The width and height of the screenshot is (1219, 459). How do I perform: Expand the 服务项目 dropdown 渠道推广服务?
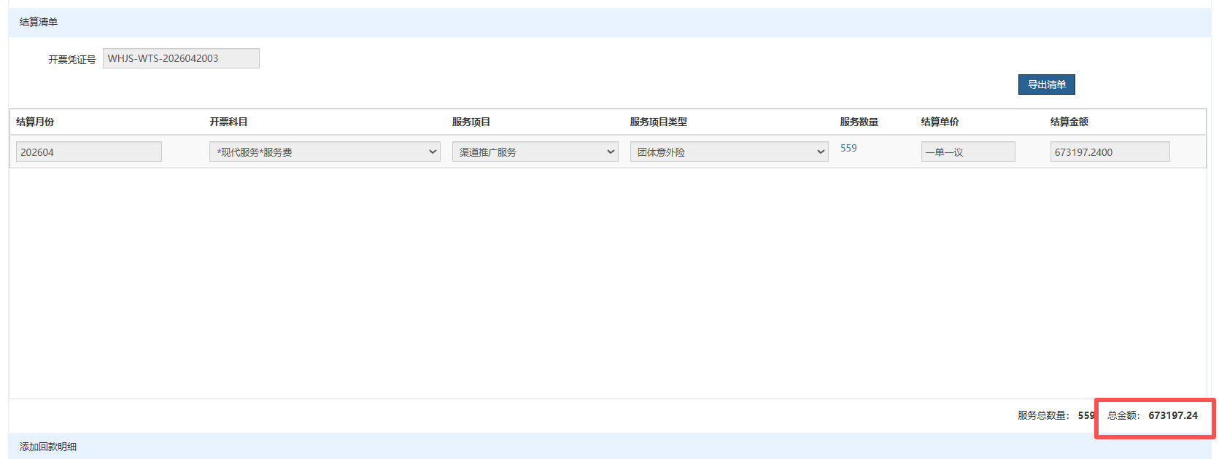[535, 152]
